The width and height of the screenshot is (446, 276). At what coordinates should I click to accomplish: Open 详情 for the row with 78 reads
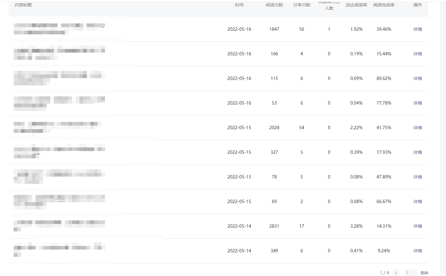[417, 177]
